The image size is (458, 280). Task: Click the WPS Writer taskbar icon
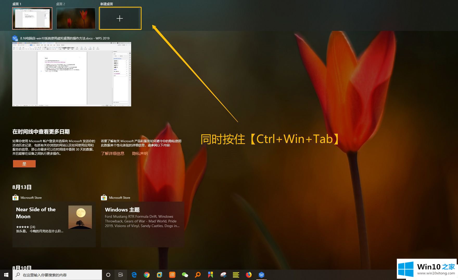tap(262, 275)
